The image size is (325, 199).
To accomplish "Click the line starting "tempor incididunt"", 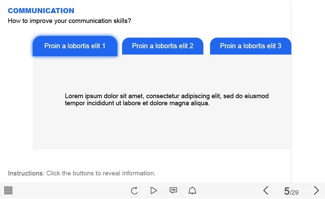I will (x=137, y=103).
